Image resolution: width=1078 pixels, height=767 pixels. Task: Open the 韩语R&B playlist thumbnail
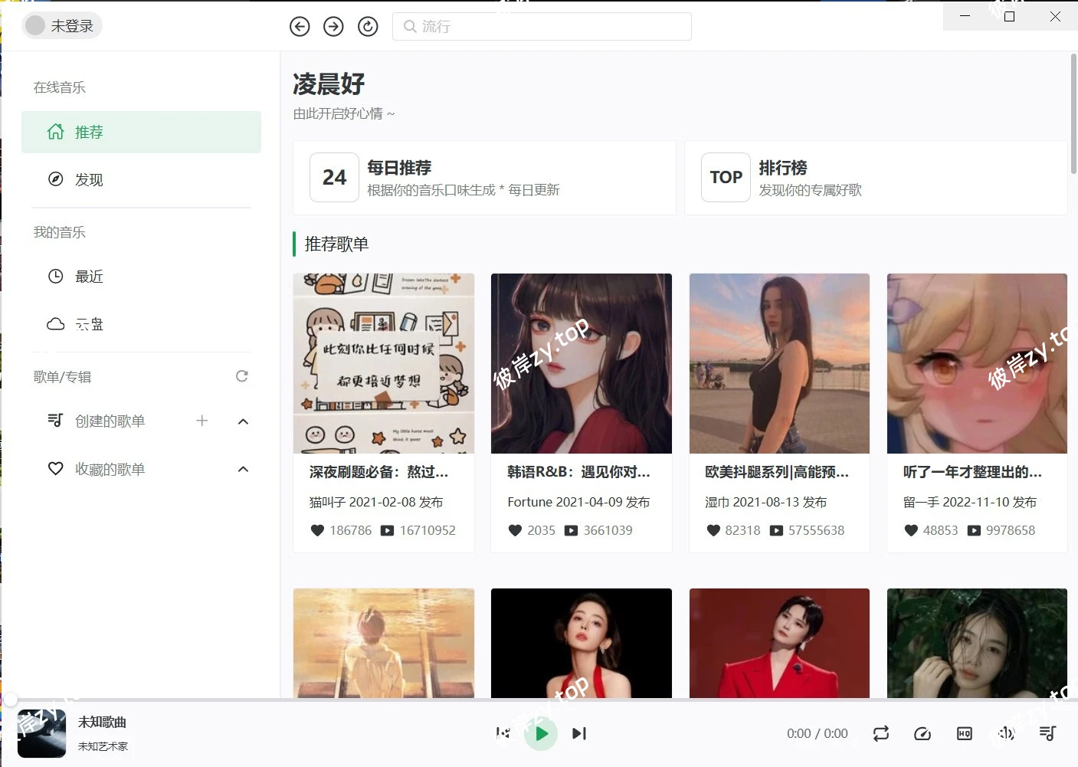coord(581,363)
